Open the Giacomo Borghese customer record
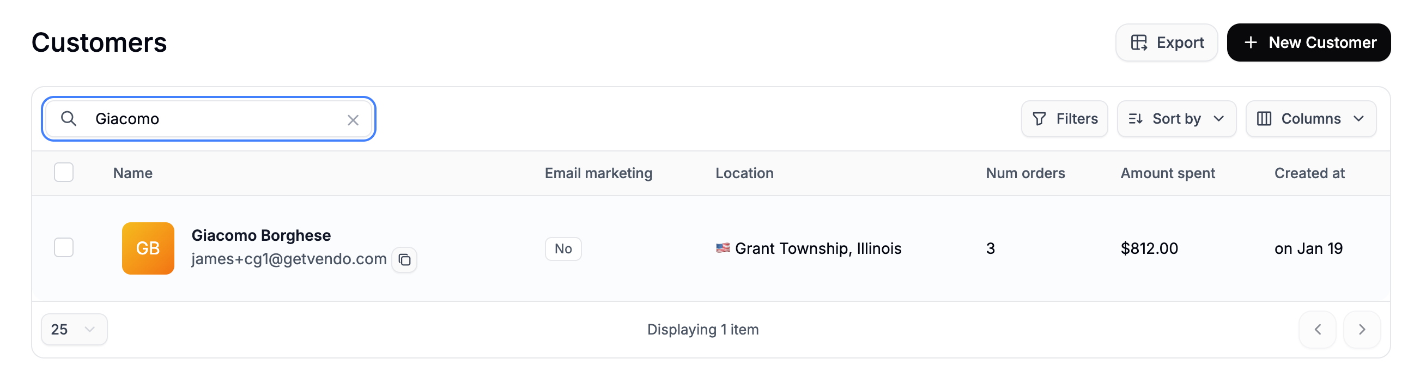The height and width of the screenshot is (389, 1420). click(x=261, y=235)
